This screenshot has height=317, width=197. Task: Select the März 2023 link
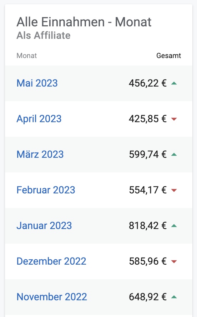[x=40, y=154]
